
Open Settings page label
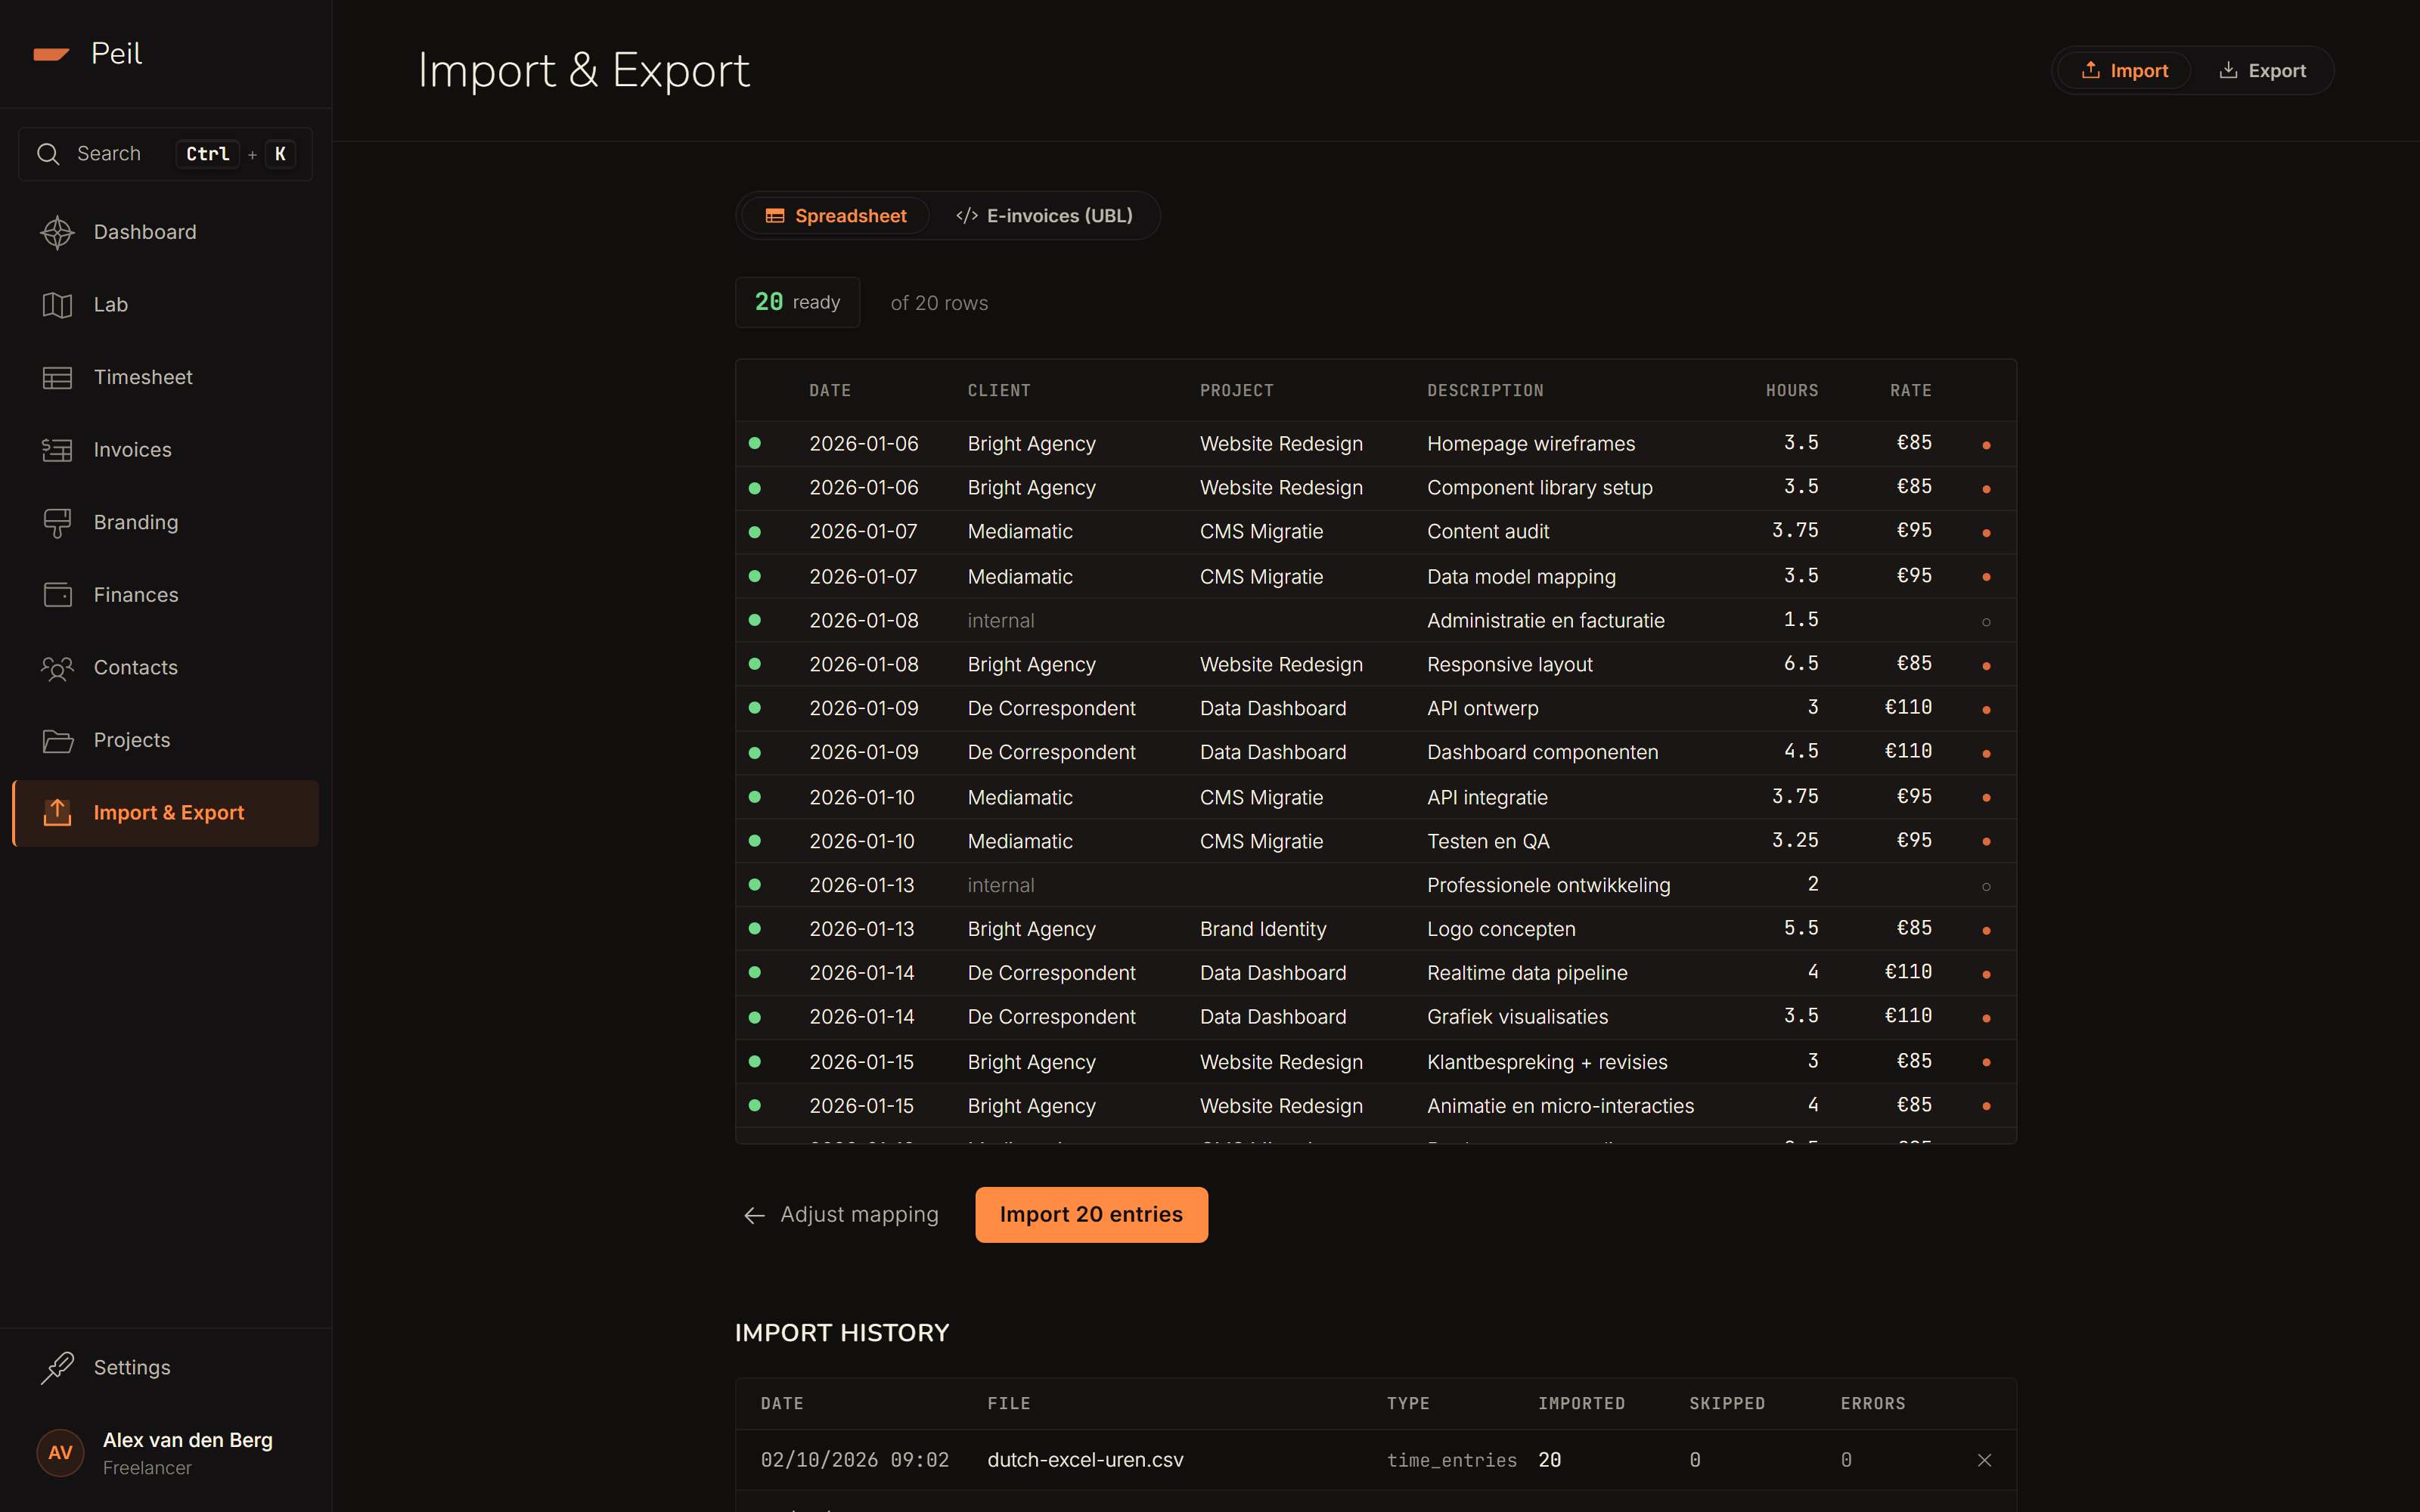132,1367
